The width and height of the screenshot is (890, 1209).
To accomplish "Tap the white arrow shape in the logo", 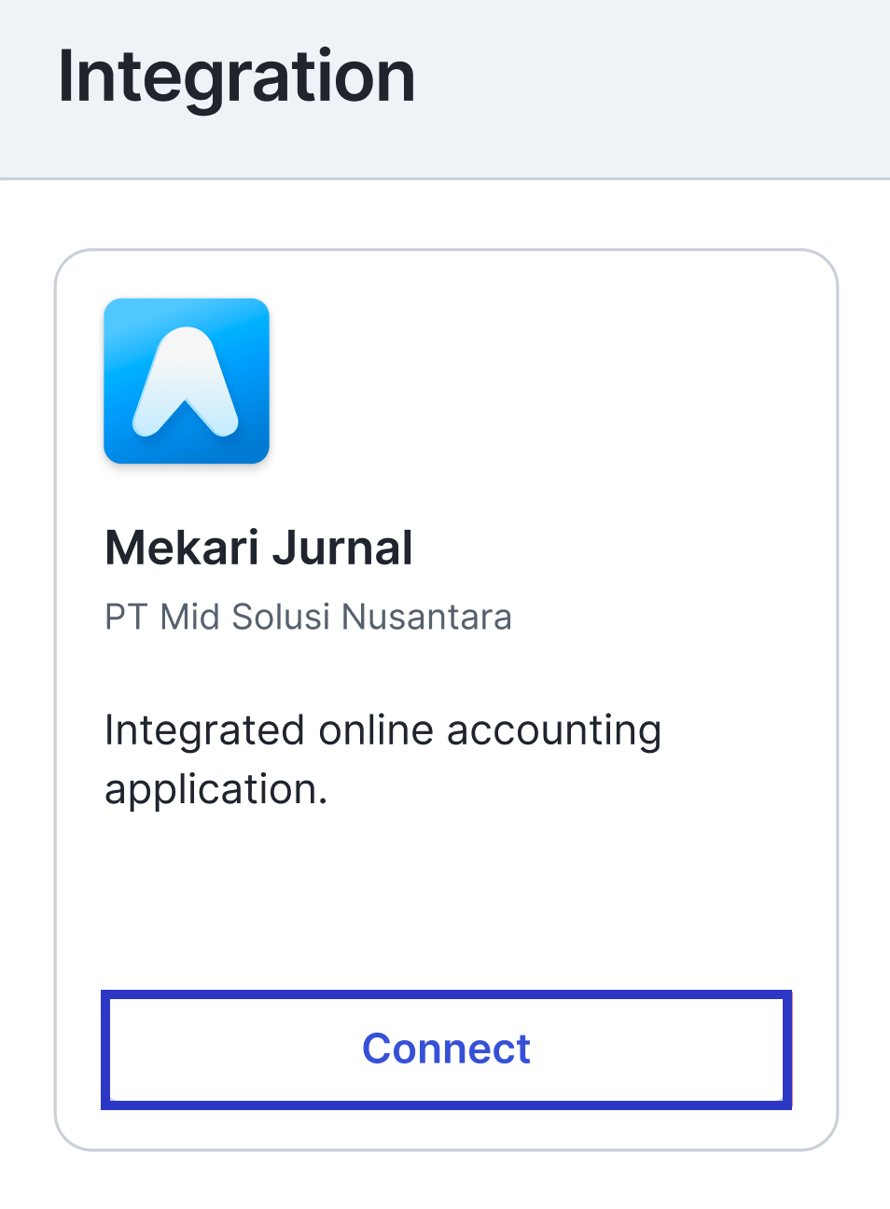I will 187,382.
